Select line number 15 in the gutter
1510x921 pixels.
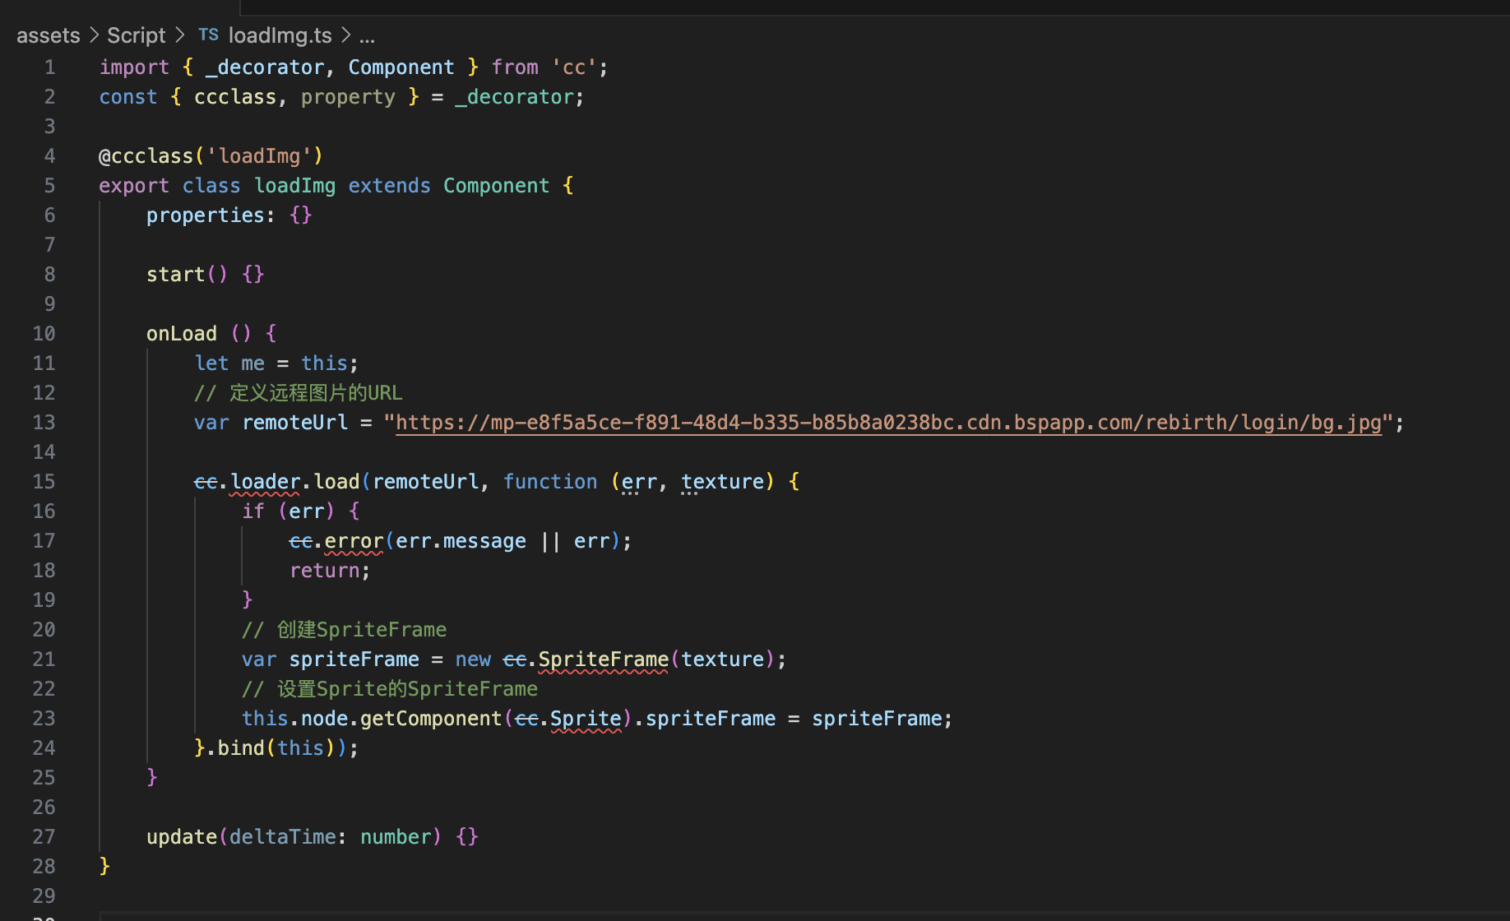[x=44, y=482]
